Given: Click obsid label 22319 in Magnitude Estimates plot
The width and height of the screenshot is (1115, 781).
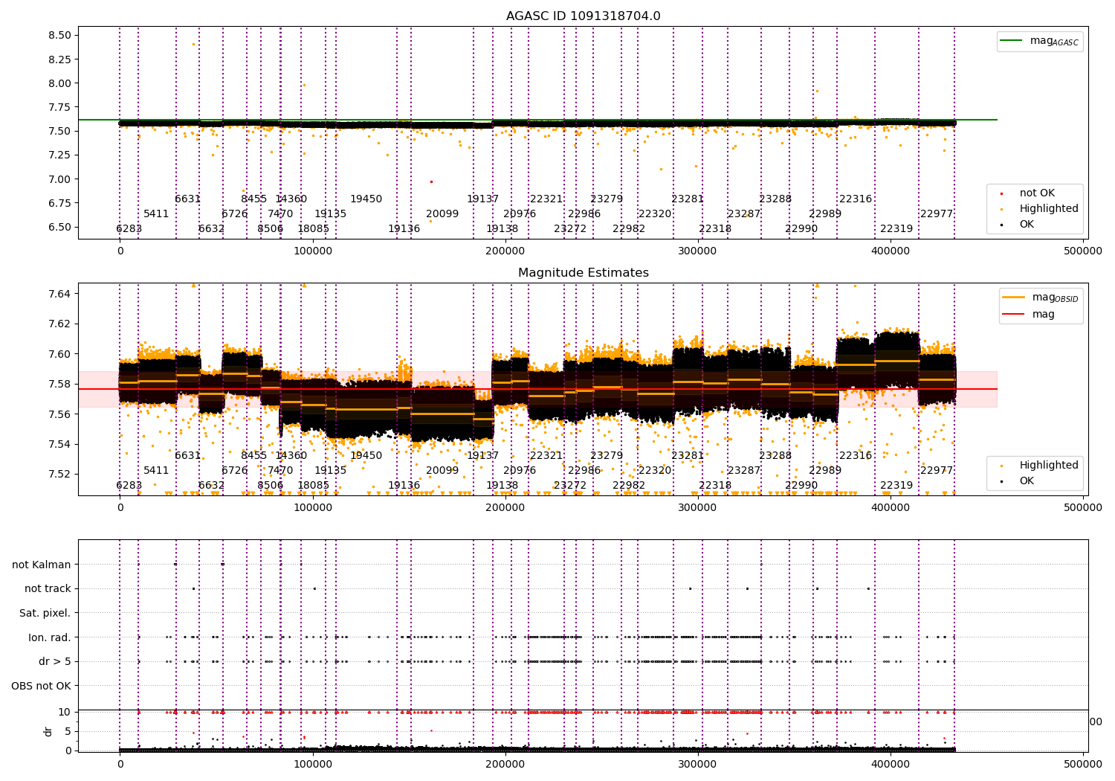Looking at the screenshot, I should click(x=896, y=486).
